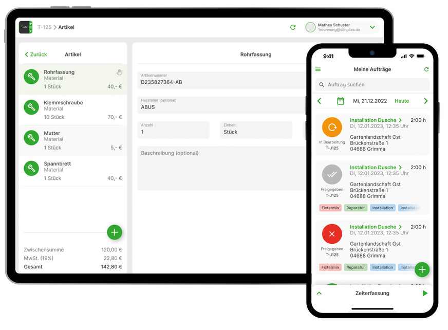Go to previous day with left arrow
The height and width of the screenshot is (330, 448).
click(319, 101)
